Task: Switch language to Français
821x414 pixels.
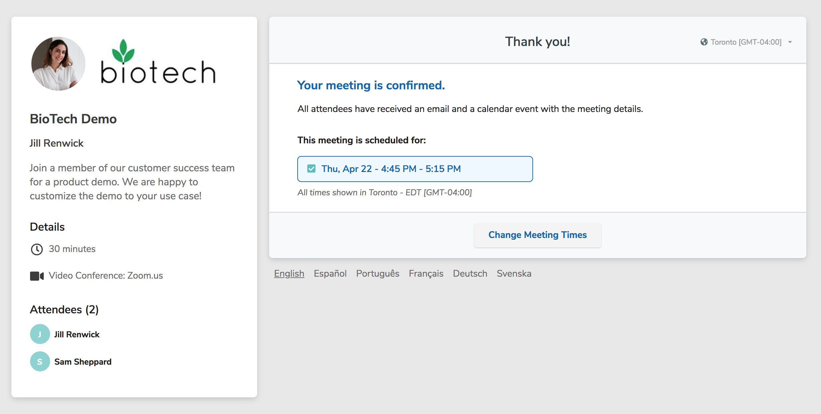Action: (426, 273)
